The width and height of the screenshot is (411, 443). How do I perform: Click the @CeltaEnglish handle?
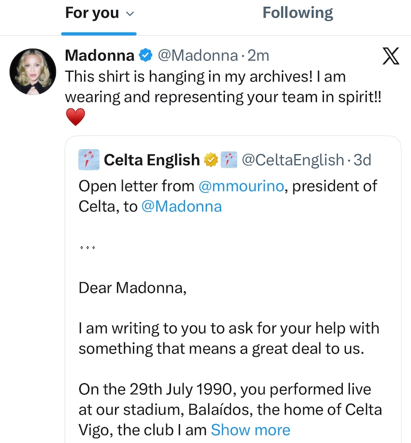point(293,160)
